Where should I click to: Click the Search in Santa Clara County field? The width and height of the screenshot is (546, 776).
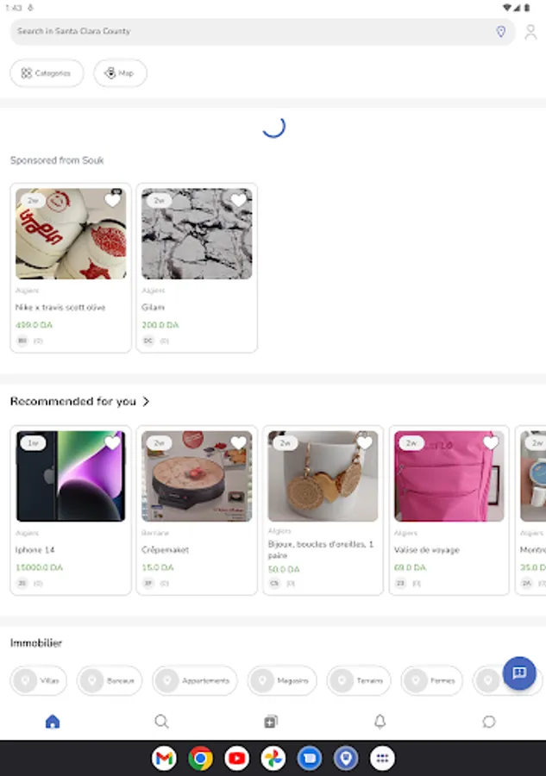(250, 32)
